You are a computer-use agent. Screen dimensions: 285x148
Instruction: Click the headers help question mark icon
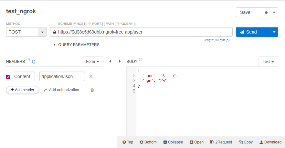28,60
